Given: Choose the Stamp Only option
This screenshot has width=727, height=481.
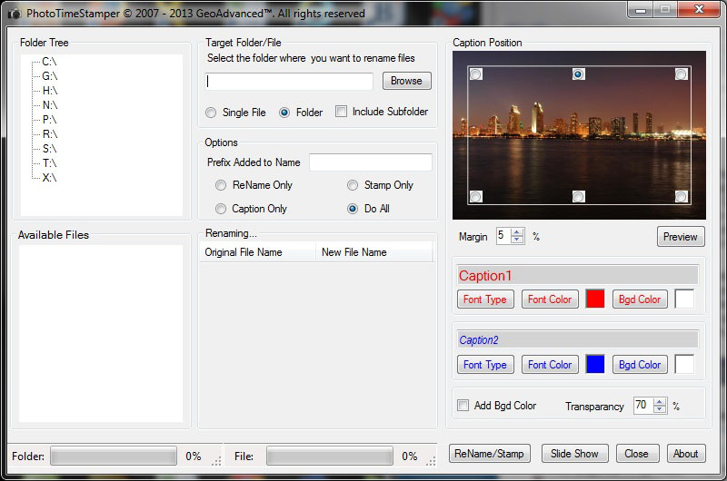Looking at the screenshot, I should coord(353,185).
